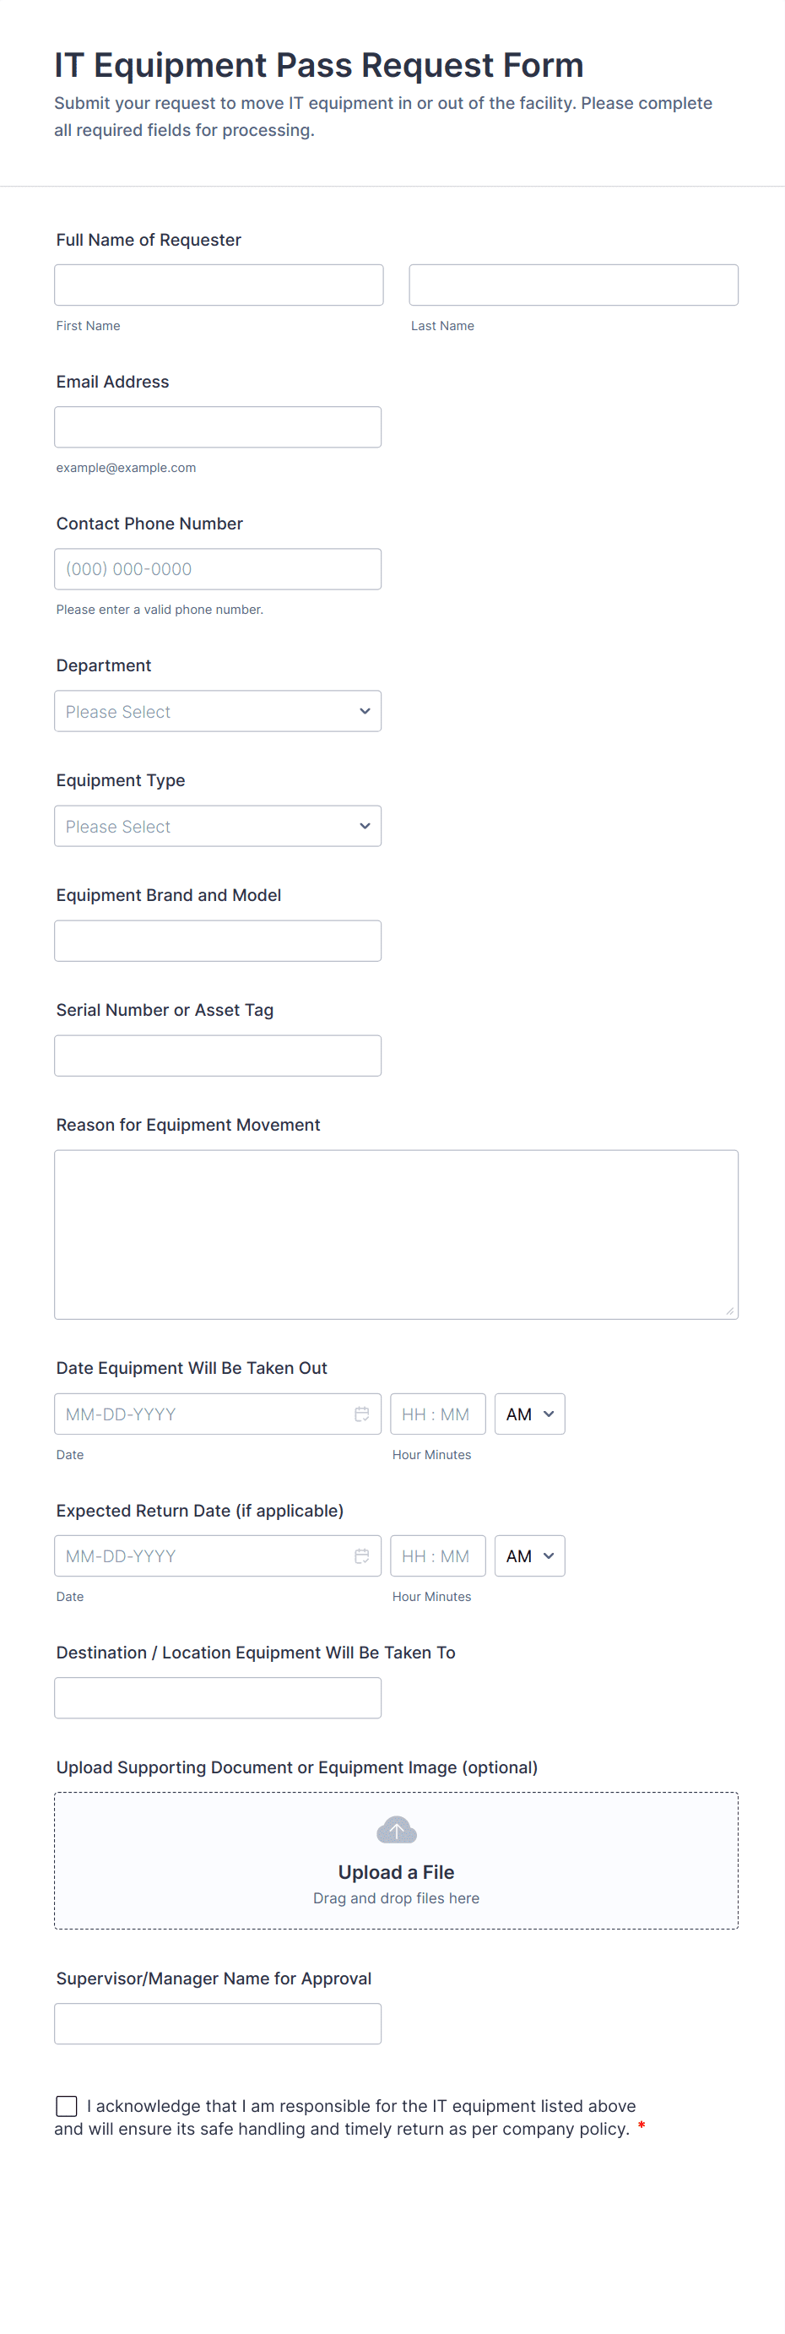785x2334 pixels.
Task: Select the Email Address input box
Action: [217, 426]
